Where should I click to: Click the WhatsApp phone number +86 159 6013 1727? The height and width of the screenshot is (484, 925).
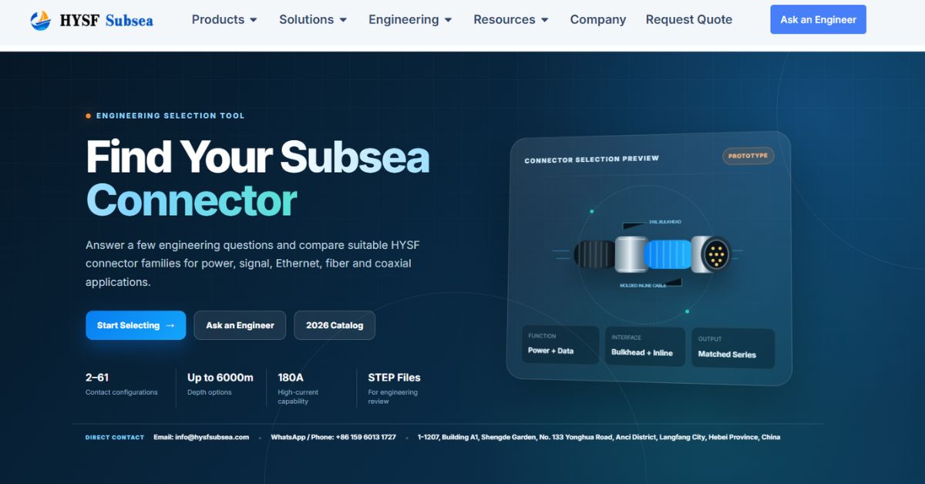333,437
